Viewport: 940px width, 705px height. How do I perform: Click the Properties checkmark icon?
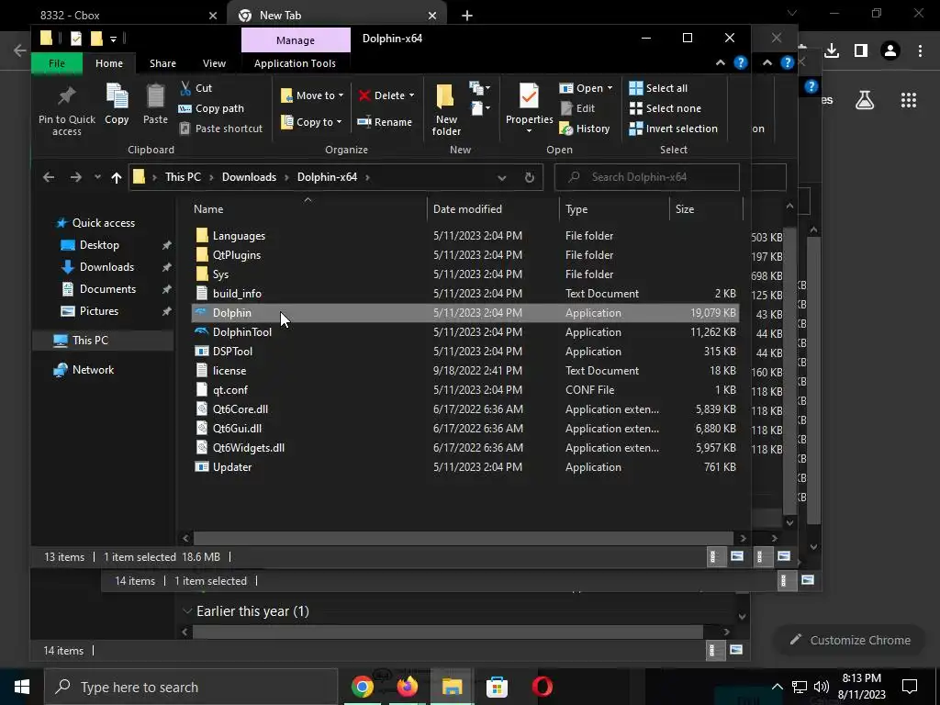pyautogui.click(x=529, y=95)
